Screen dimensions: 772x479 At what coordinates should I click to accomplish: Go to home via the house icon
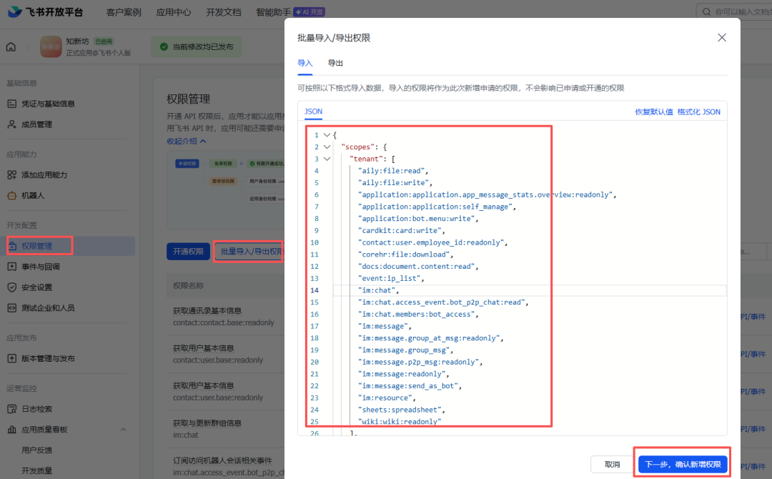[x=11, y=46]
